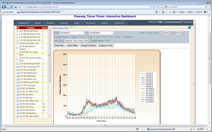Viewport: 212px width, 132px height.
Task: Click the Live Search magnifier icon
Action: point(206,7)
